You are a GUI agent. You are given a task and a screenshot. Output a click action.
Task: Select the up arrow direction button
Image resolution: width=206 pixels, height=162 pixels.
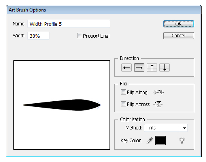(x=152, y=67)
